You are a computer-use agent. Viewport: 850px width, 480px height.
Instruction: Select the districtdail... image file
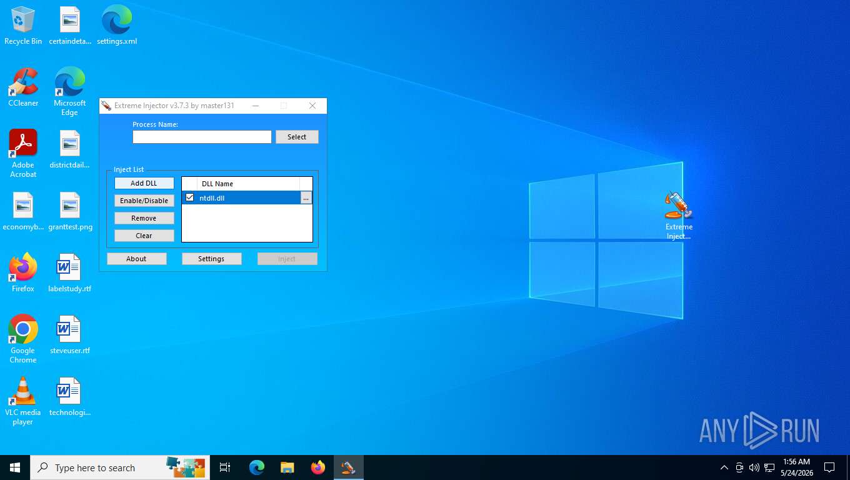70,149
